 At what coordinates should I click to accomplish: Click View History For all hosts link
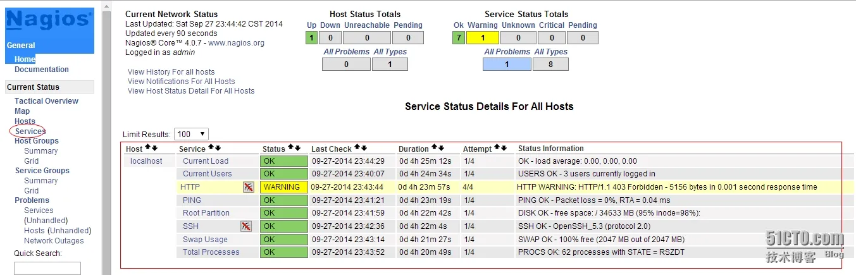tap(171, 72)
